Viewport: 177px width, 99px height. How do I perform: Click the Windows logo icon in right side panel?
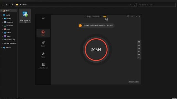point(139,45)
